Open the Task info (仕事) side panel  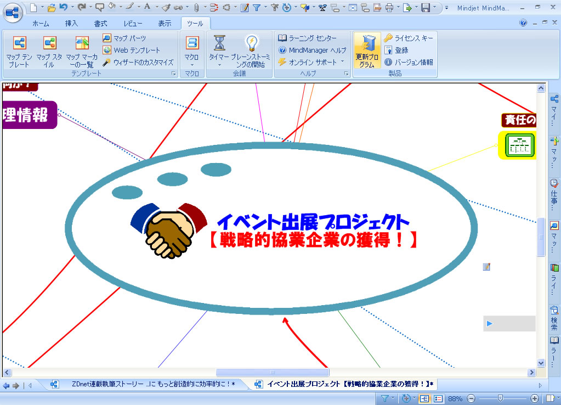tap(554, 195)
